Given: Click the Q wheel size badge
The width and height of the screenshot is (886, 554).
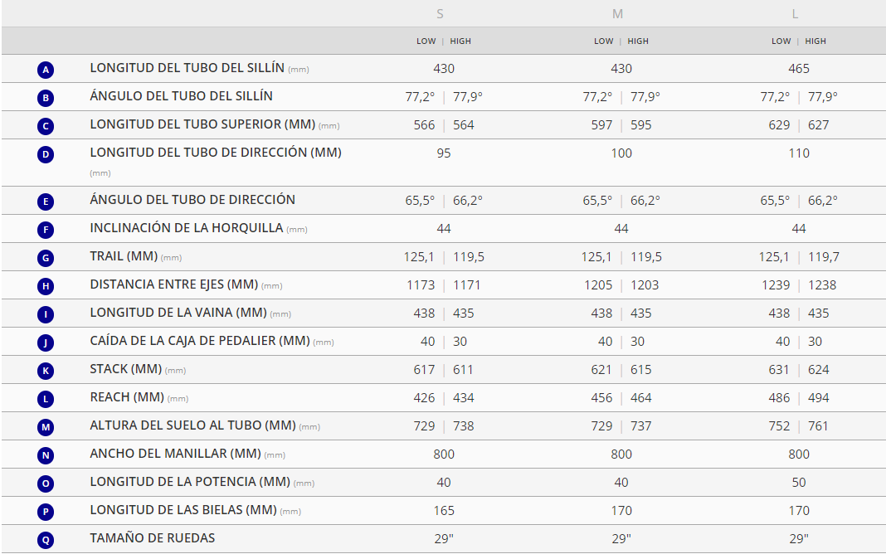Looking at the screenshot, I should pyautogui.click(x=46, y=540).
